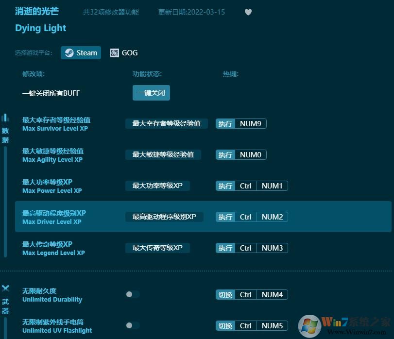Viewport: 394px width, 339px height.
Task: Click Ctrl modifier in UV Flashlight row
Action: point(246,326)
